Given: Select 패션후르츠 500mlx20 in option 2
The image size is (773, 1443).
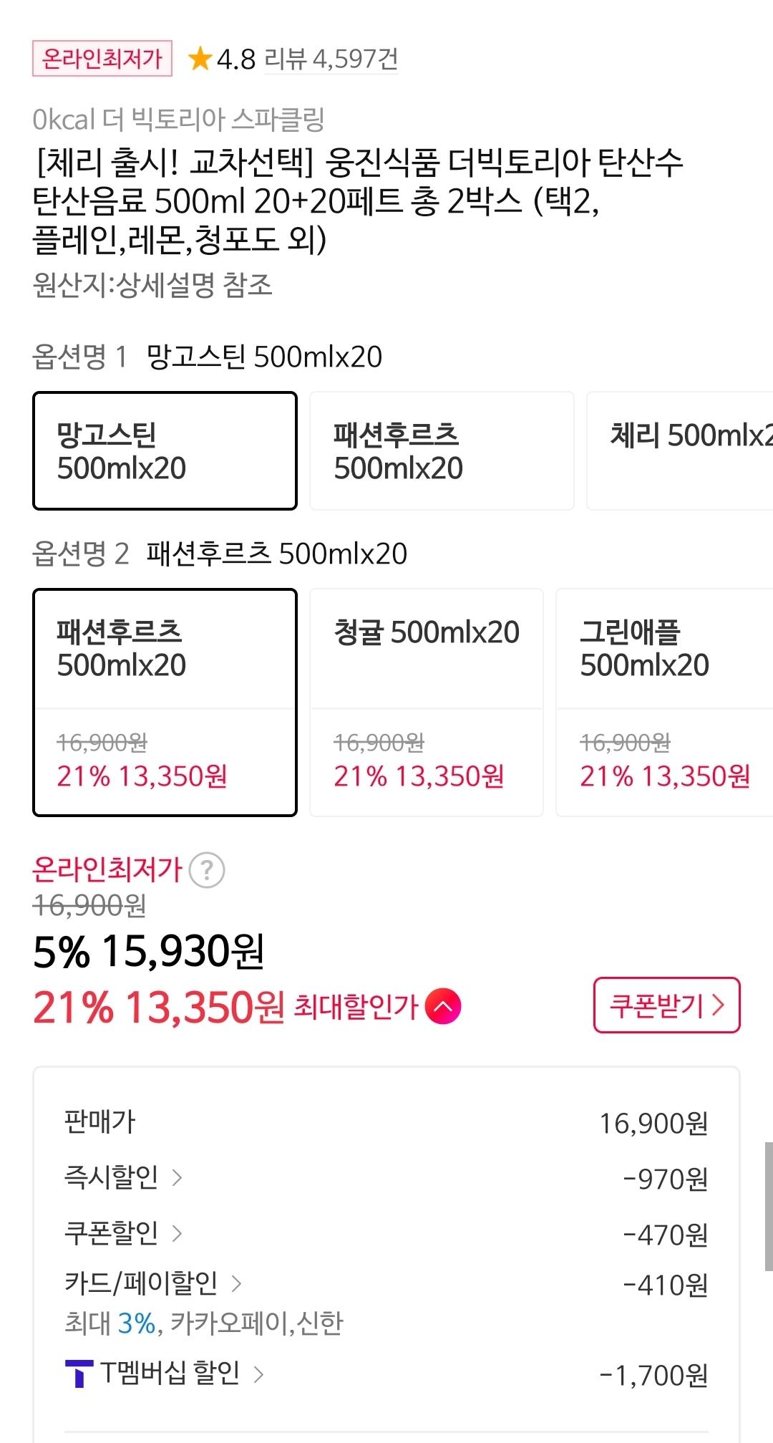Looking at the screenshot, I should (x=165, y=702).
